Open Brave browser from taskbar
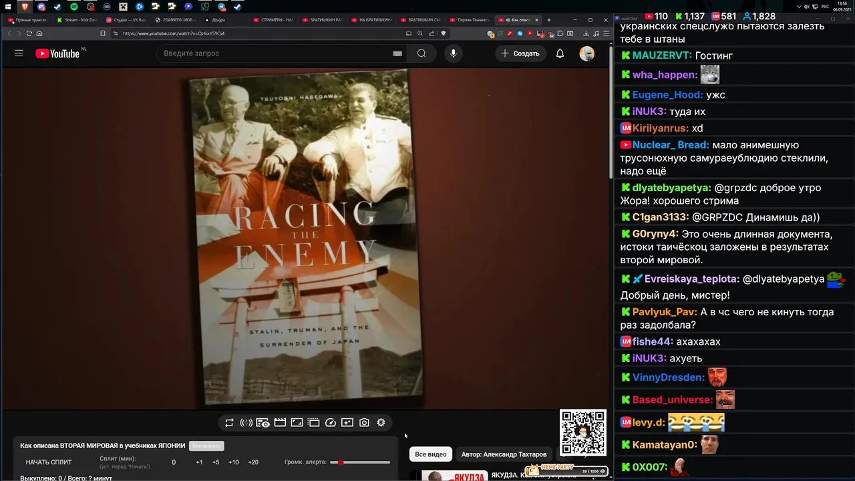Image resolution: width=855 pixels, height=481 pixels. pyautogui.click(x=25, y=7)
